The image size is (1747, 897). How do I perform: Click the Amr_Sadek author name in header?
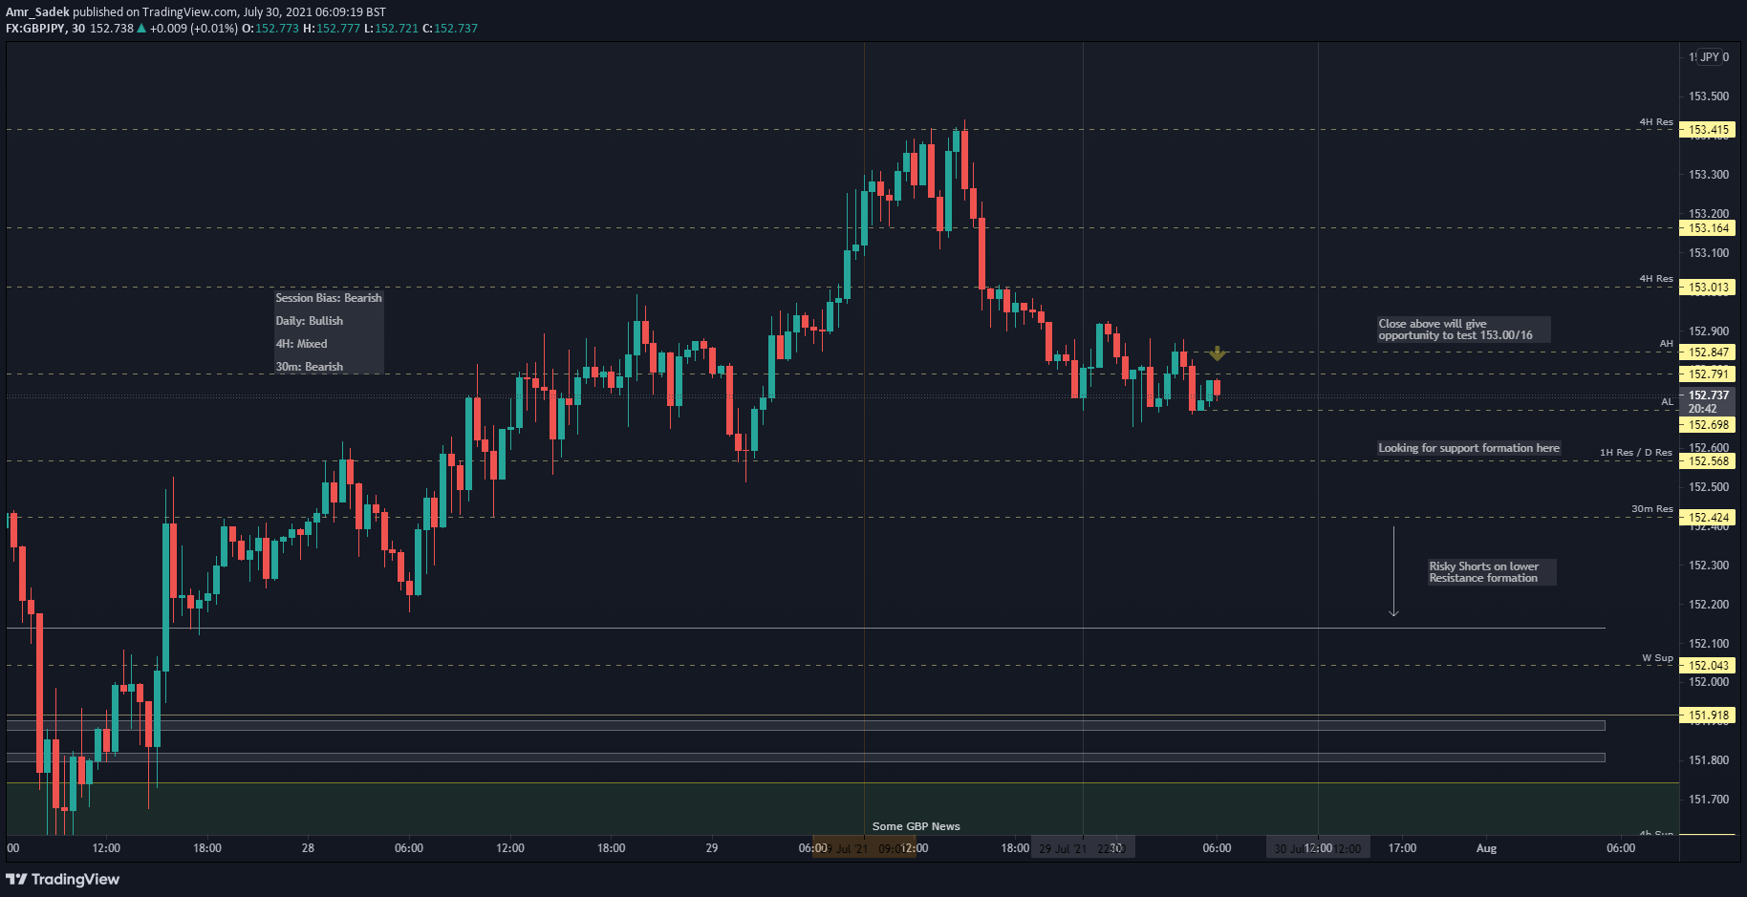[x=37, y=12]
